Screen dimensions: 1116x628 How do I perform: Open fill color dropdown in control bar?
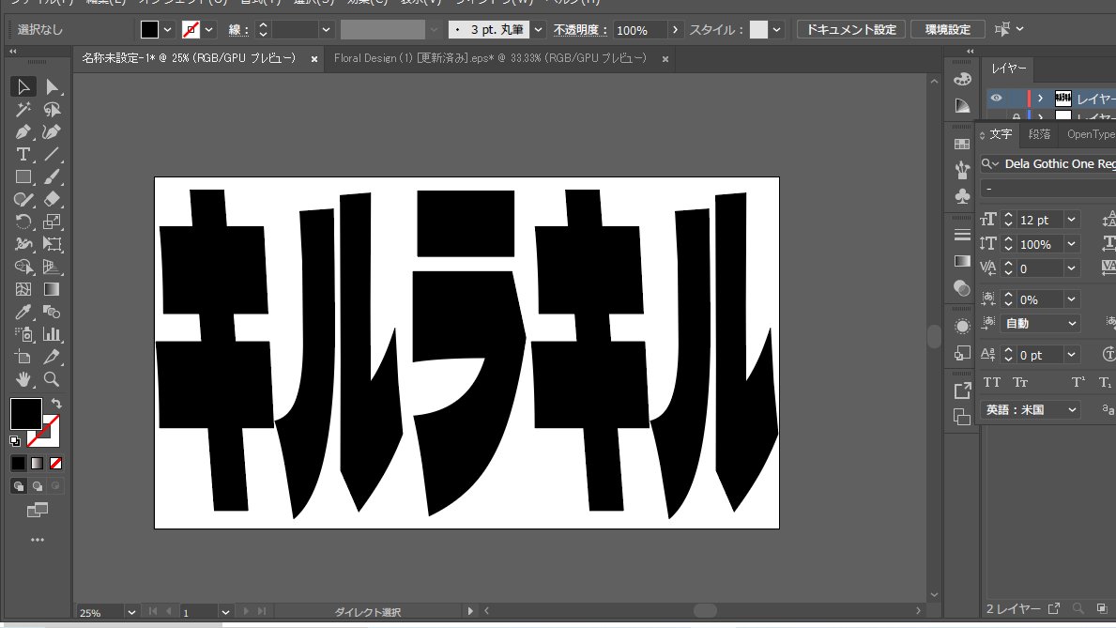(x=167, y=30)
